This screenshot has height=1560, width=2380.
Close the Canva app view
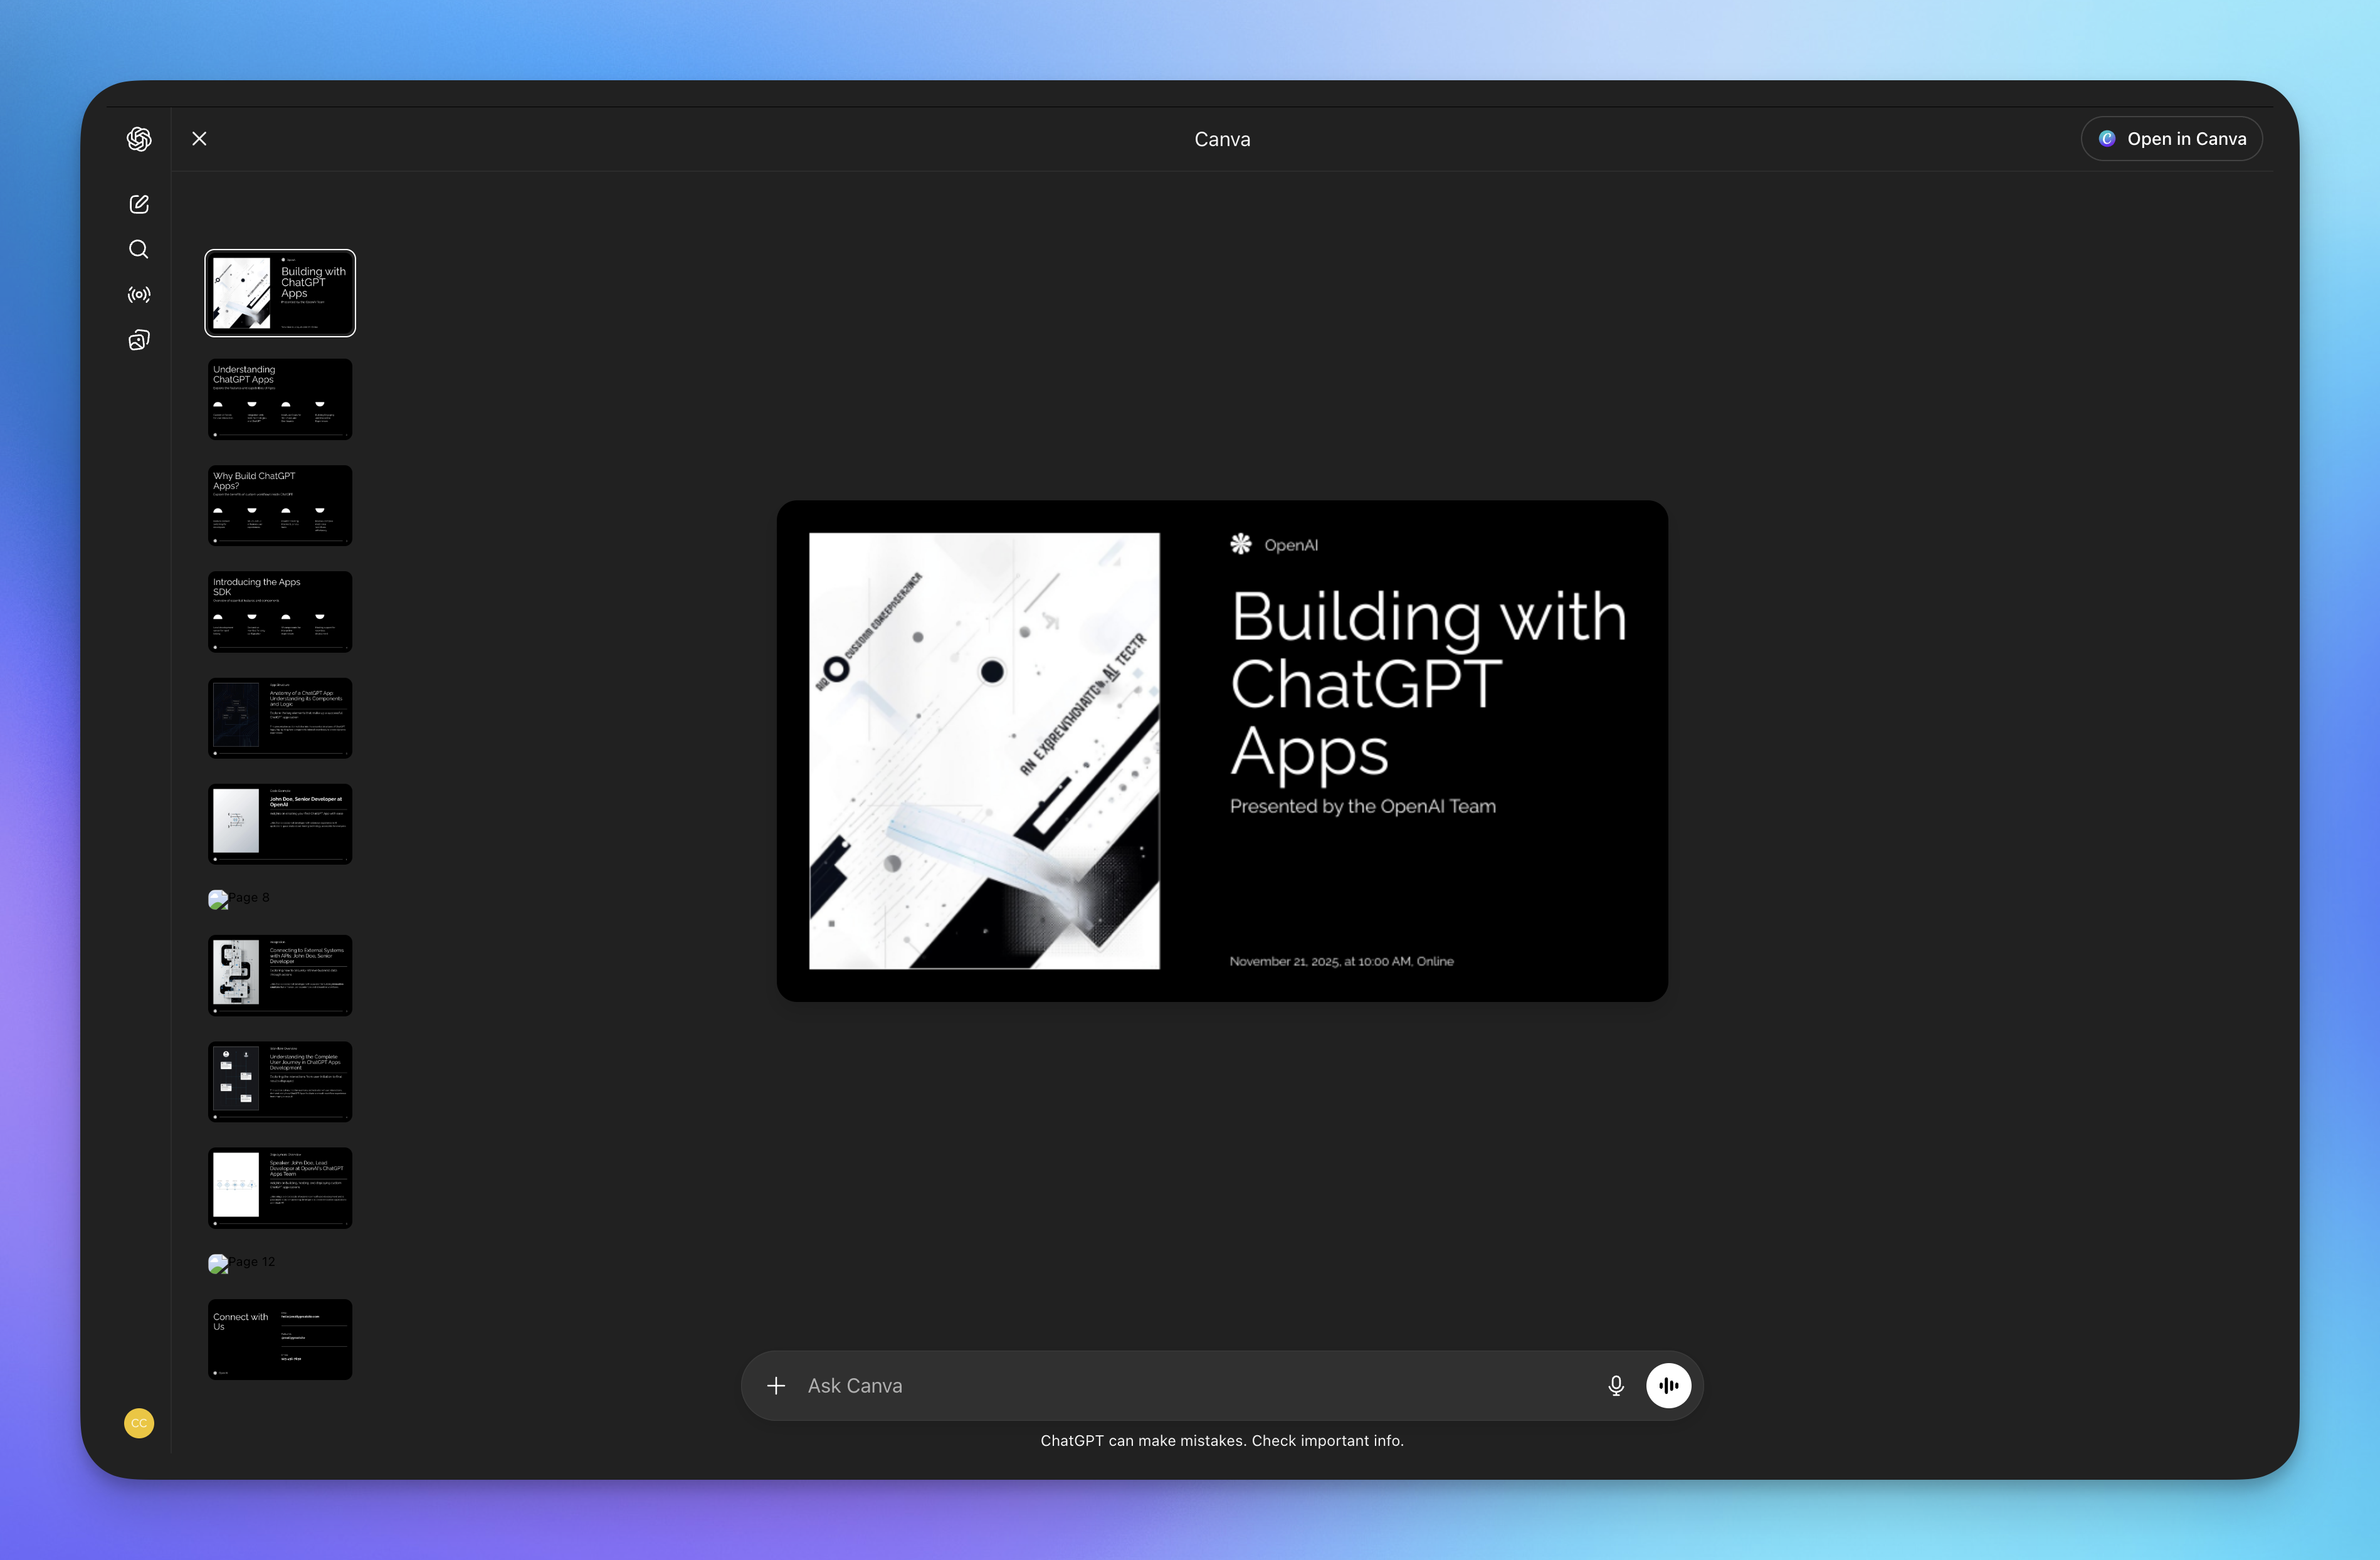tap(198, 139)
